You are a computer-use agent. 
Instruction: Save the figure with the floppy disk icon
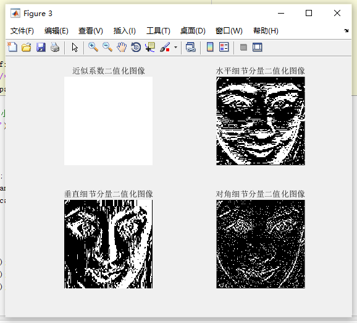click(41, 47)
